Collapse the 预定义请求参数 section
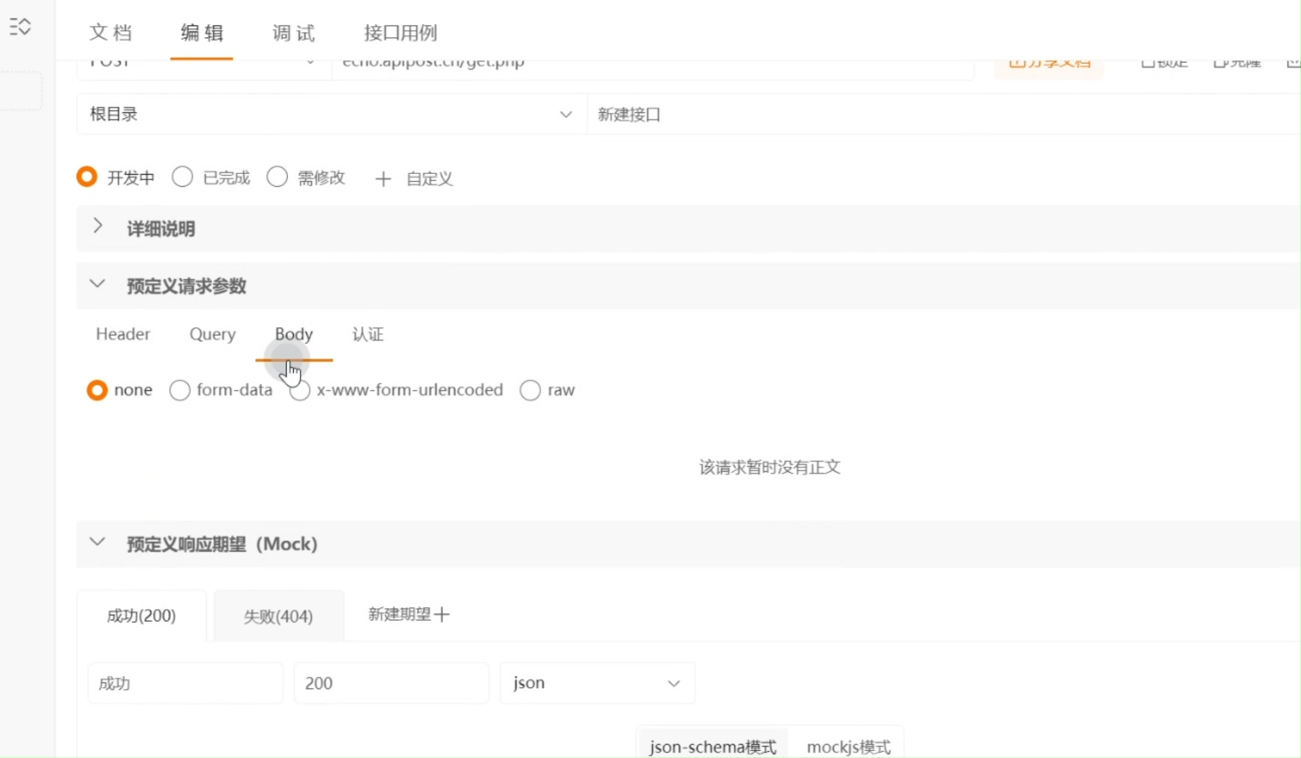This screenshot has width=1301, height=758. click(98, 284)
